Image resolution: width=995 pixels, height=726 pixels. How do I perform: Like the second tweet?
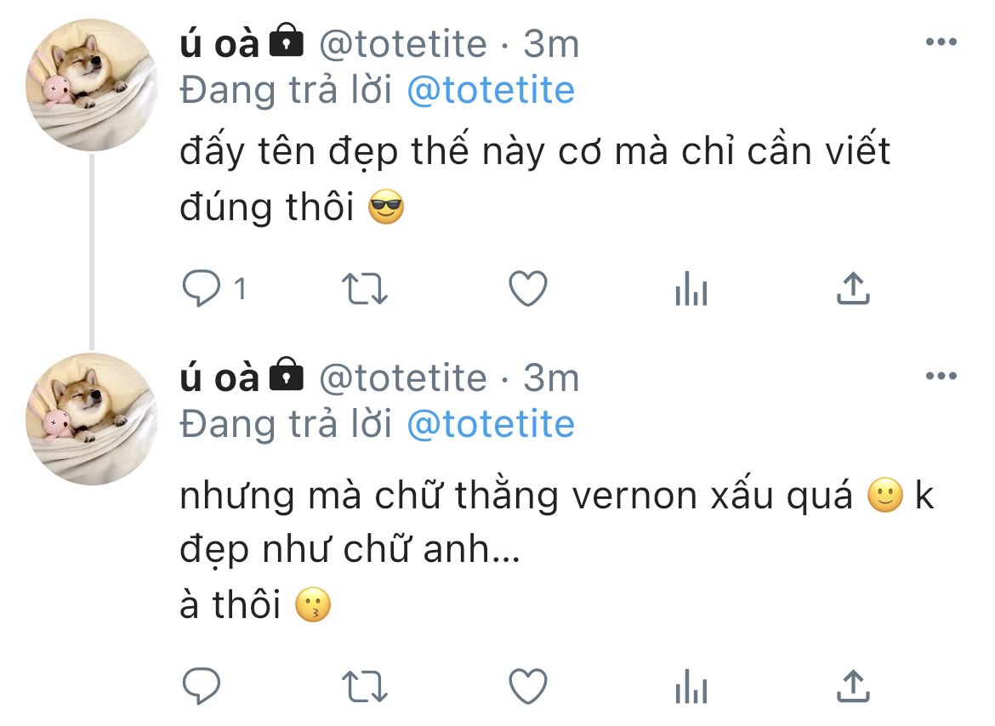tap(528, 686)
